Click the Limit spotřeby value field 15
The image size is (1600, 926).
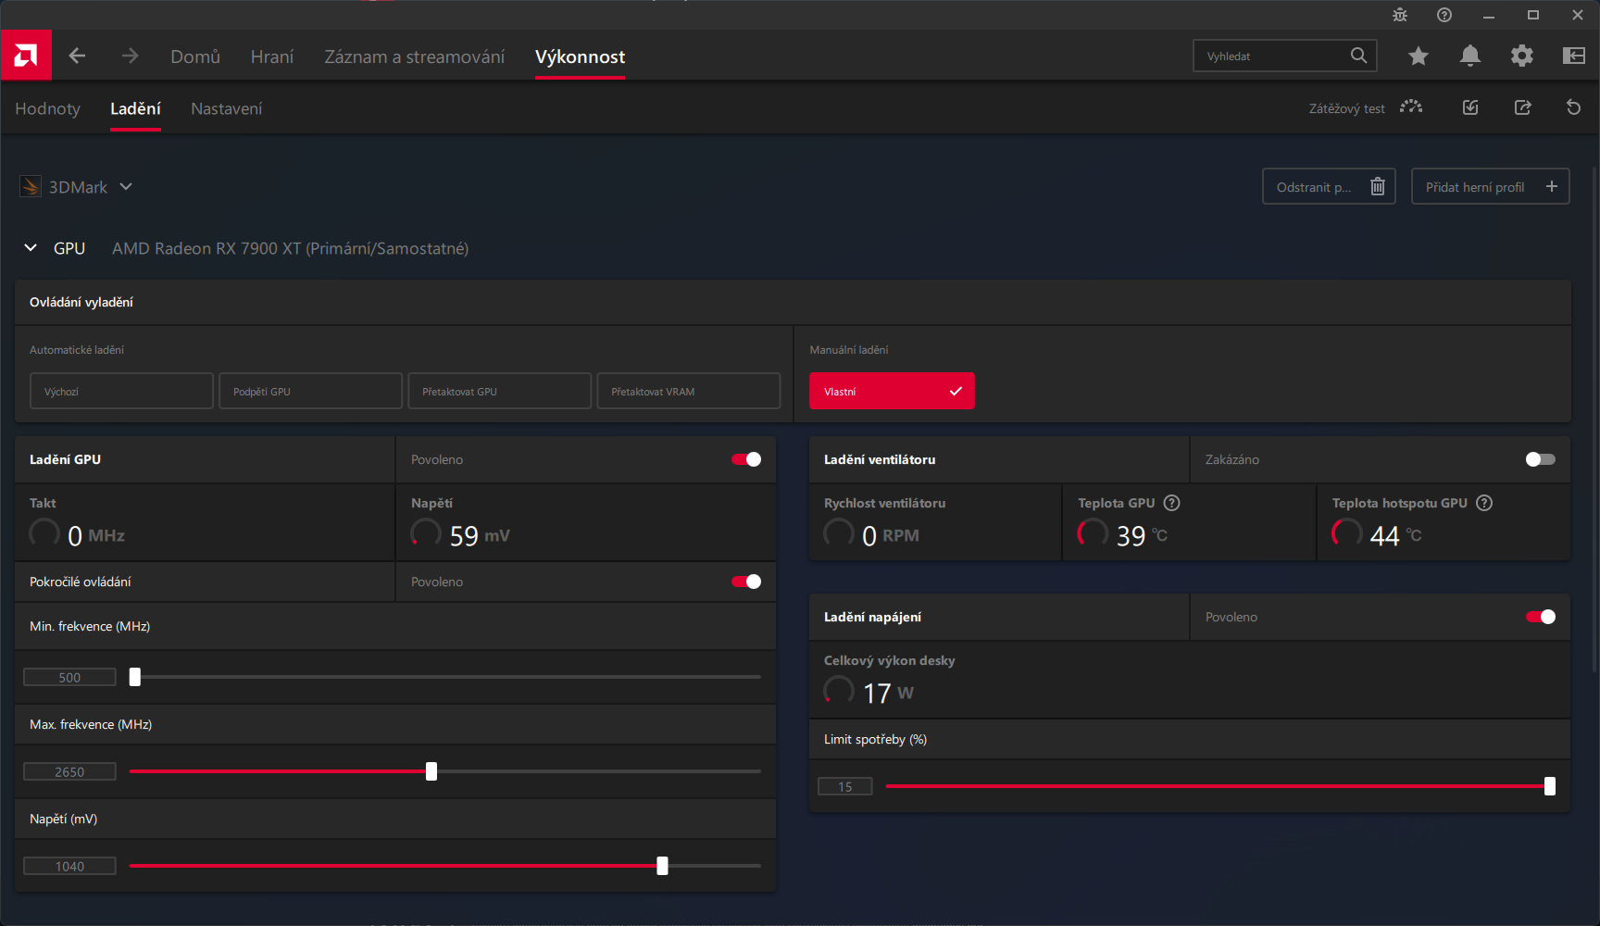pyautogui.click(x=845, y=786)
